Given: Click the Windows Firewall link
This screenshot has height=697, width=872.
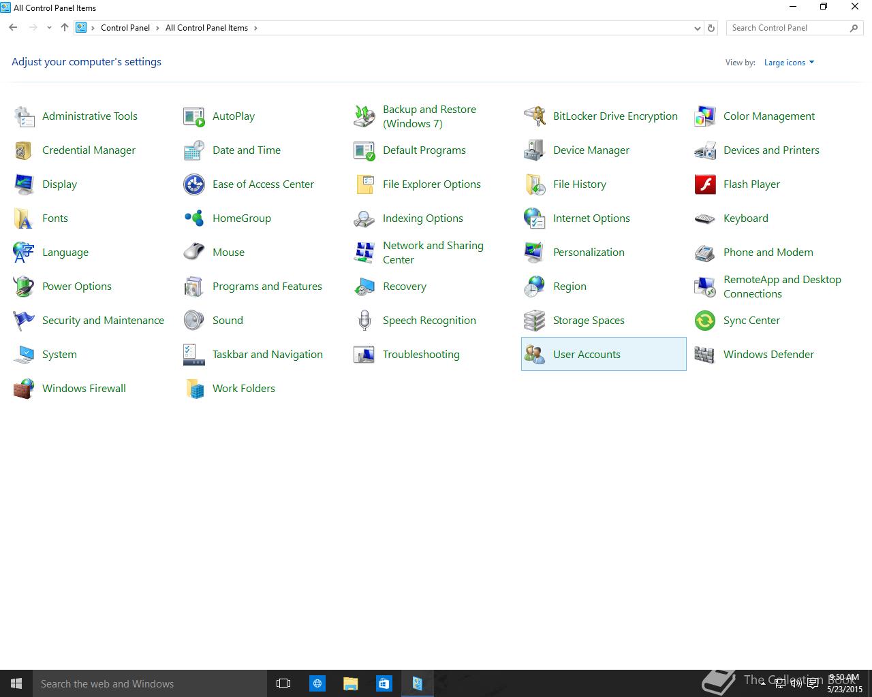Looking at the screenshot, I should pos(84,389).
